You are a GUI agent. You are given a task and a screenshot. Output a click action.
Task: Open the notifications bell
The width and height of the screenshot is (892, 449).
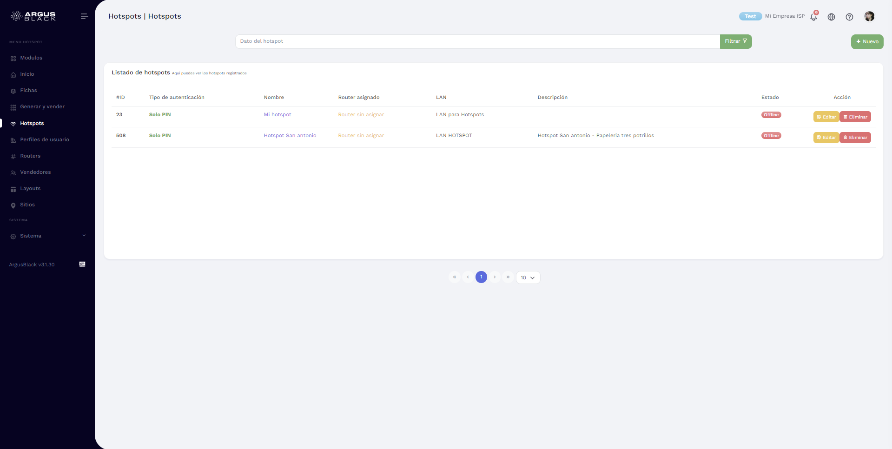[x=813, y=16]
